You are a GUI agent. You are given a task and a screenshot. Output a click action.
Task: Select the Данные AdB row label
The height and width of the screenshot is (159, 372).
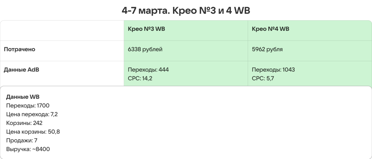click(21, 70)
